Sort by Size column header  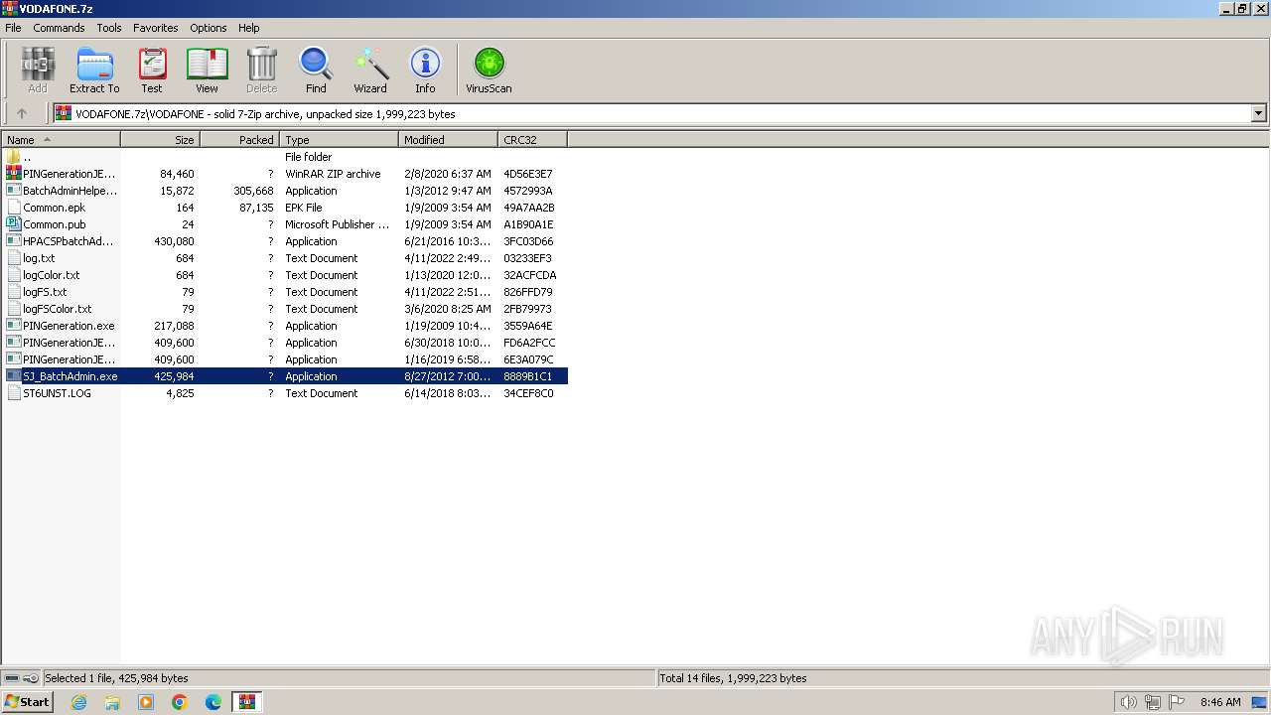pos(160,140)
